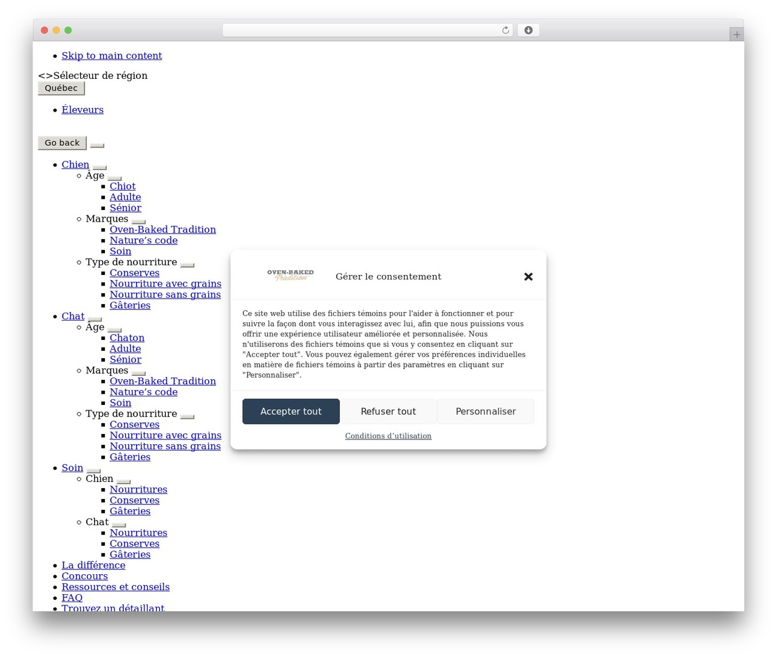The width and height of the screenshot is (777, 658).
Task: Expand the Chat submenu toggle
Action: [x=95, y=319]
